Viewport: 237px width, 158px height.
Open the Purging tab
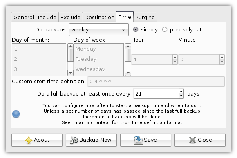[x=145, y=17]
